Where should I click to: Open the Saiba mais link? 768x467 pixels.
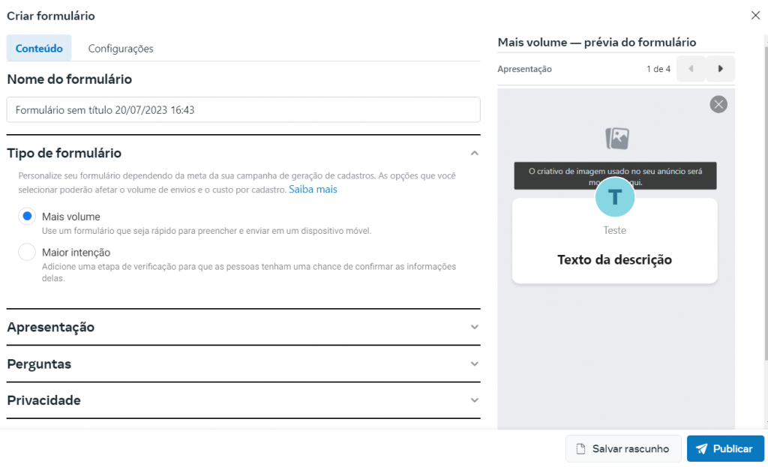313,190
